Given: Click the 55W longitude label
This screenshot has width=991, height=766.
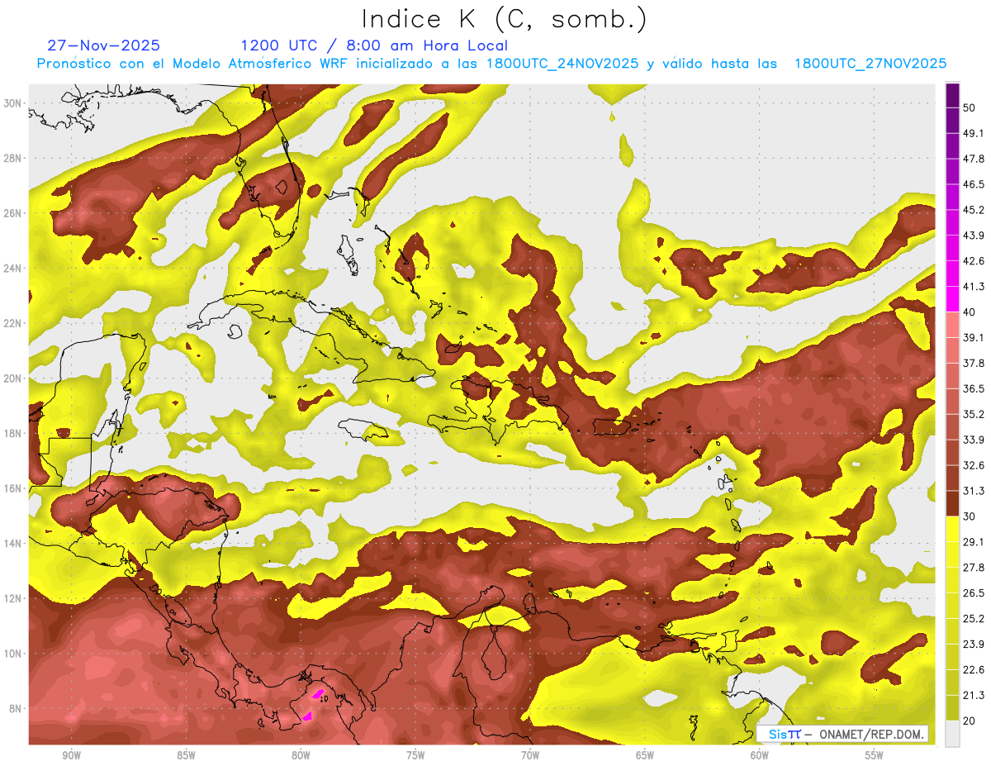Looking at the screenshot, I should click(x=875, y=755).
